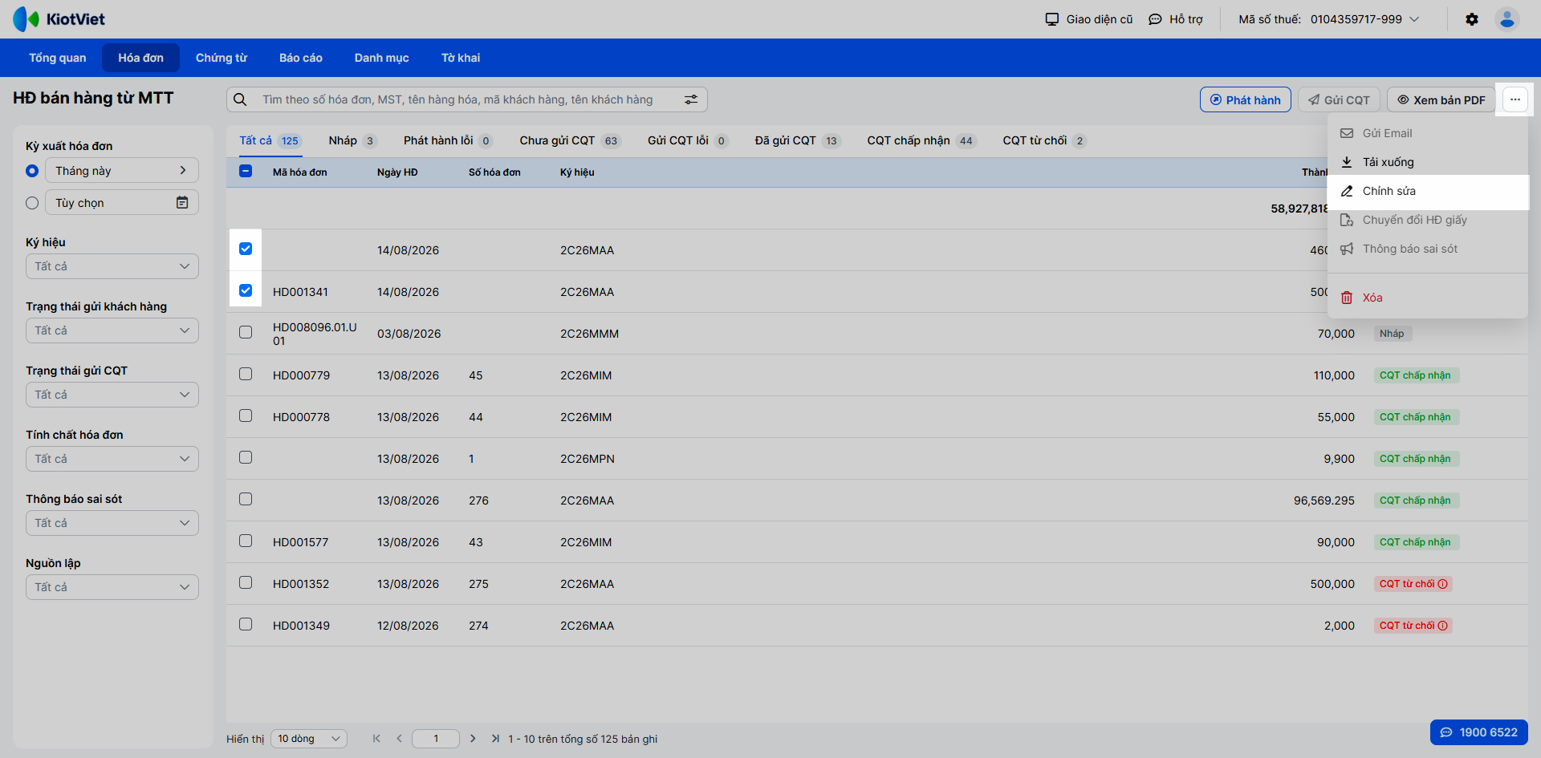Open the Đã gửi CQT tab
1541x758 pixels.
point(797,140)
